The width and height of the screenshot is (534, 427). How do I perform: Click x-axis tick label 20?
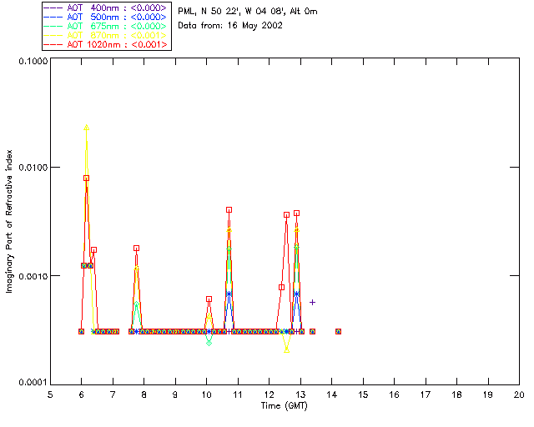[x=519, y=395]
